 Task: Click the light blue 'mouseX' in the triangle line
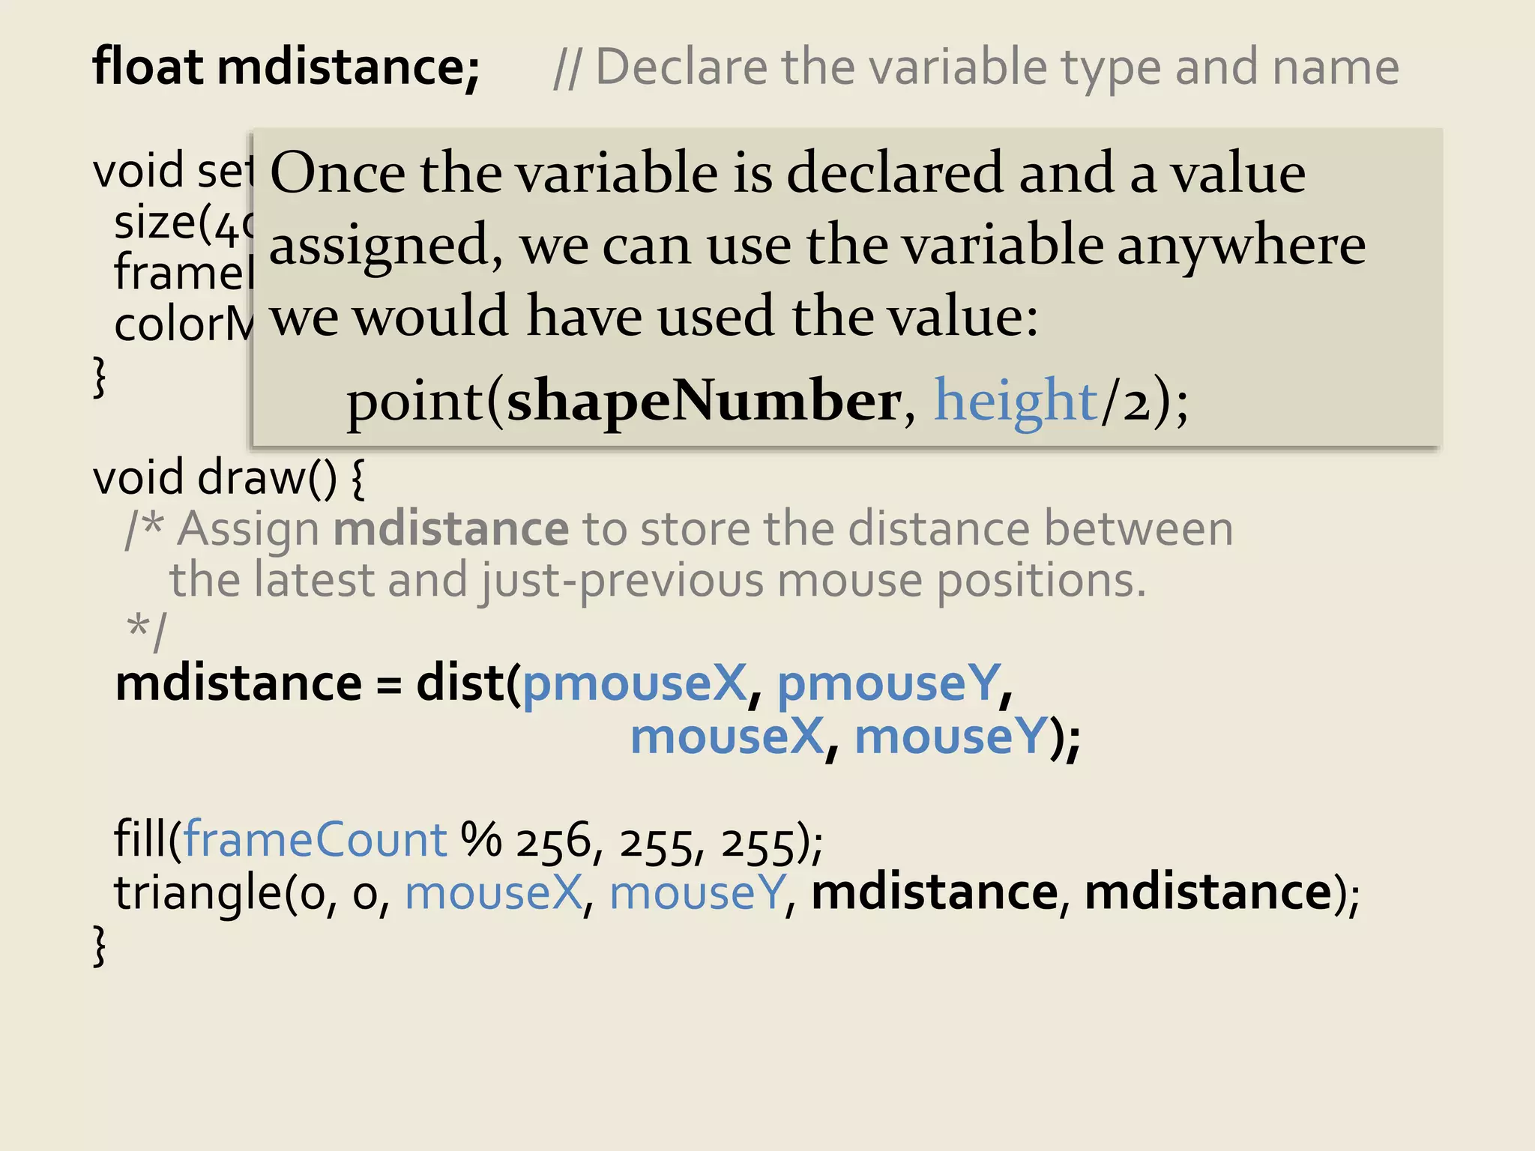tap(493, 893)
